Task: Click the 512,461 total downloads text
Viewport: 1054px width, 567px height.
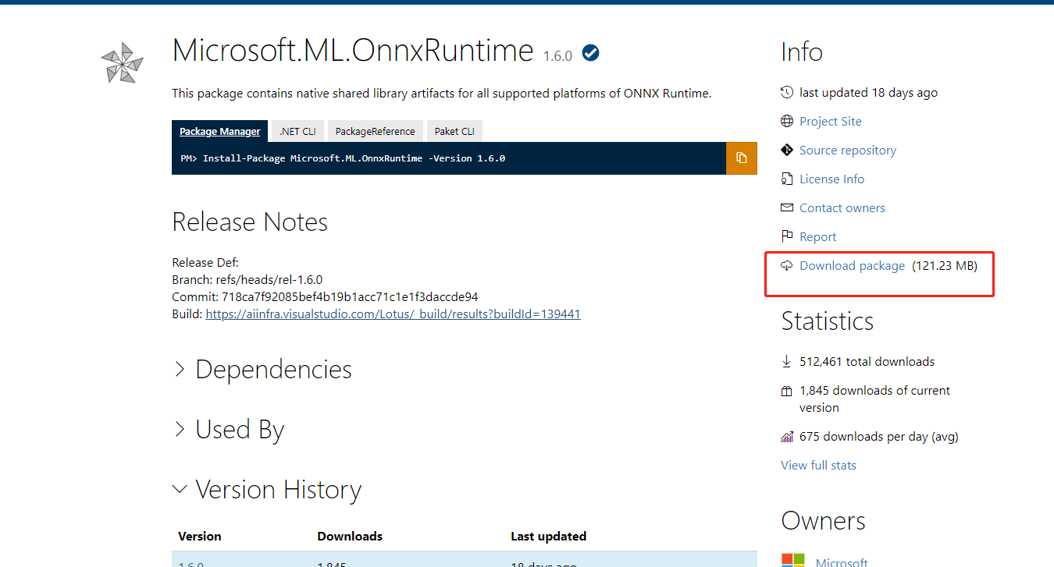Action: pyautogui.click(x=867, y=362)
